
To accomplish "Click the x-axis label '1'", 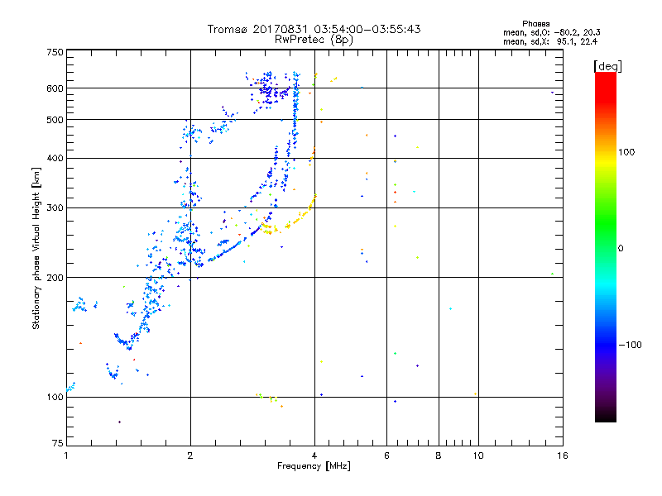I will pyautogui.click(x=66, y=455).
